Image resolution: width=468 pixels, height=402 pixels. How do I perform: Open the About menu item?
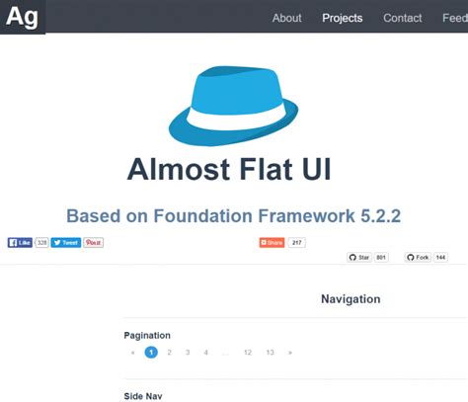(286, 18)
